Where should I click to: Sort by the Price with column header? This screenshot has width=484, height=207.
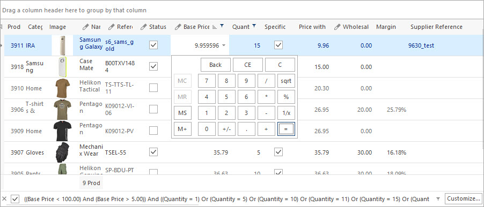[x=312, y=27]
